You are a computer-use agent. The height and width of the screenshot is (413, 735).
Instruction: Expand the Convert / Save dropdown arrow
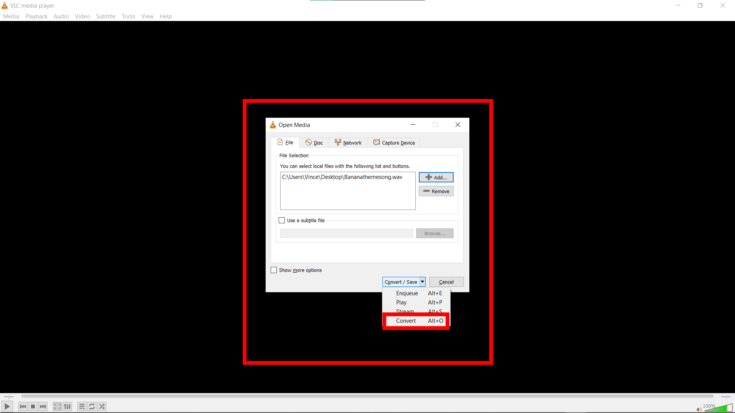pos(422,282)
